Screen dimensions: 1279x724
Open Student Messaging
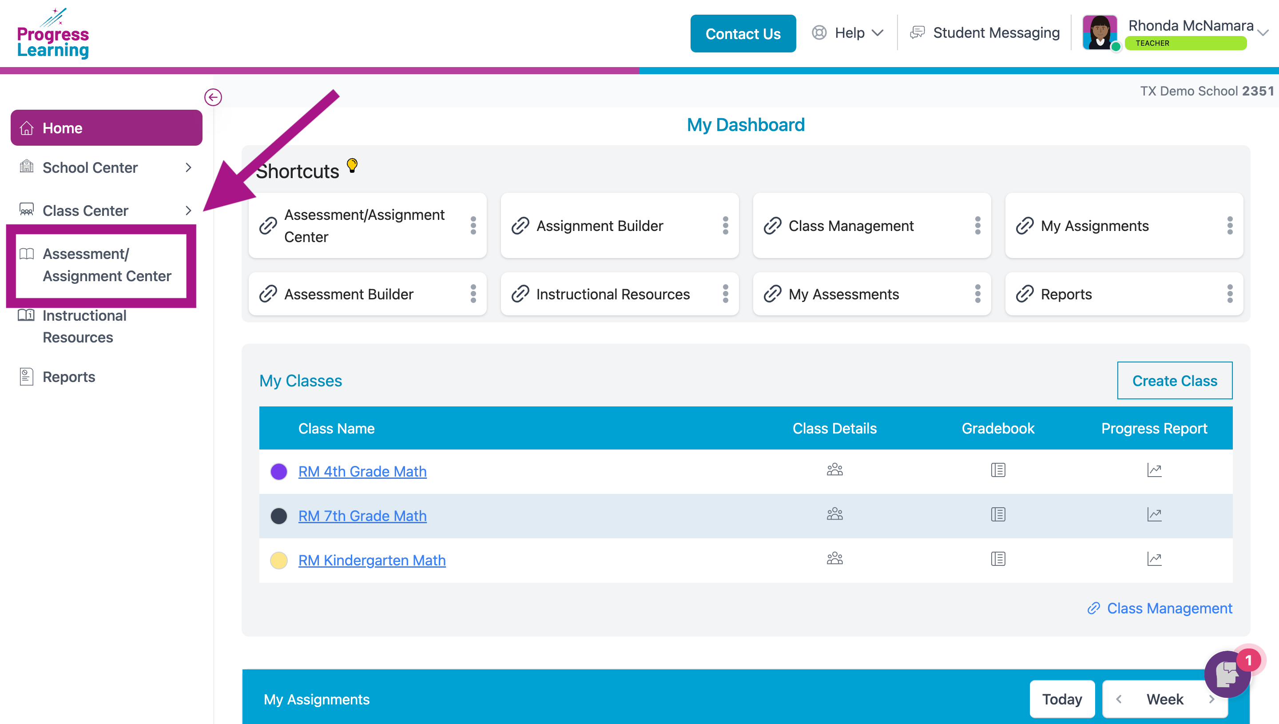985,33
